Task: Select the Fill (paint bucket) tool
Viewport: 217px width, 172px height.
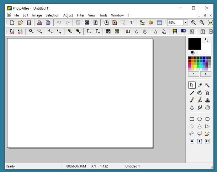Action: pyautogui.click(x=200, y=92)
